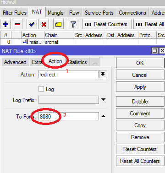
Task: Disable rule with red X icon
Action: click(44, 24)
